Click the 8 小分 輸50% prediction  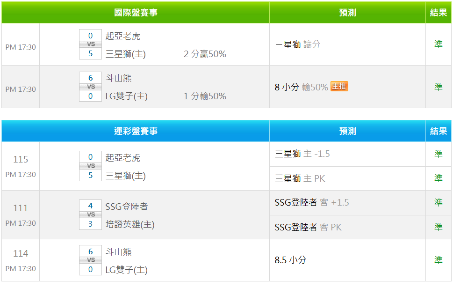point(301,87)
